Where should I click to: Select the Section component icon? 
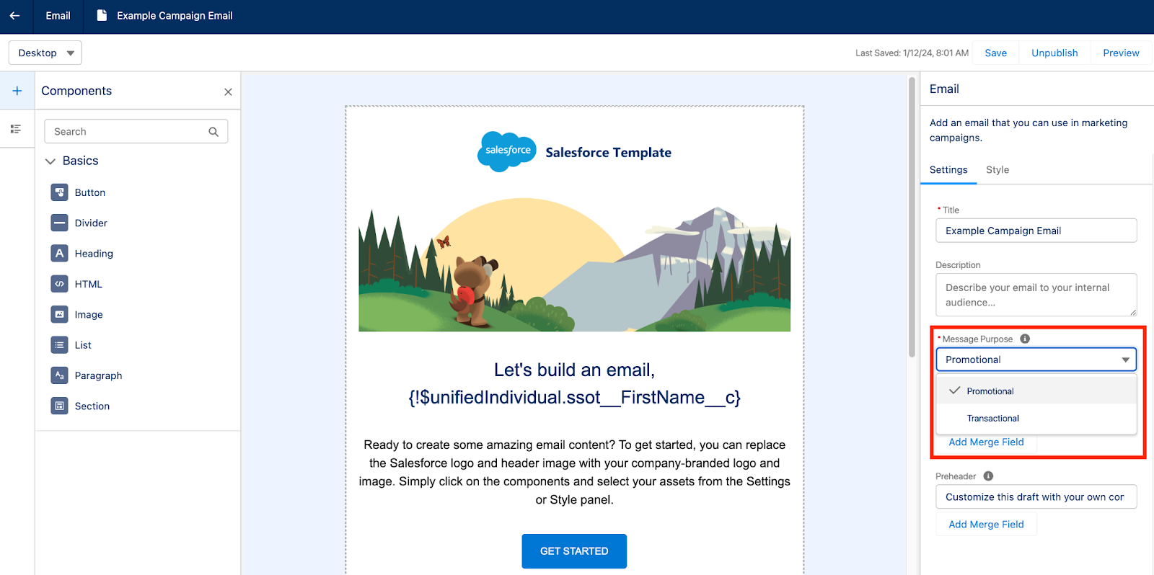click(x=59, y=406)
